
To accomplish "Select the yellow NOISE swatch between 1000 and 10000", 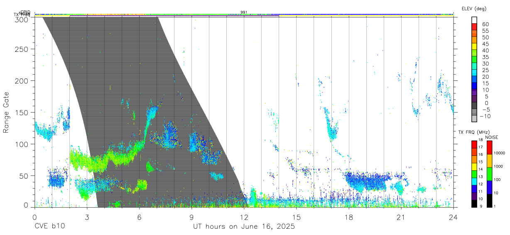I will (489, 161).
